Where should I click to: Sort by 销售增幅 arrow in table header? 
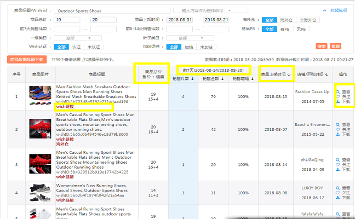(253, 79)
